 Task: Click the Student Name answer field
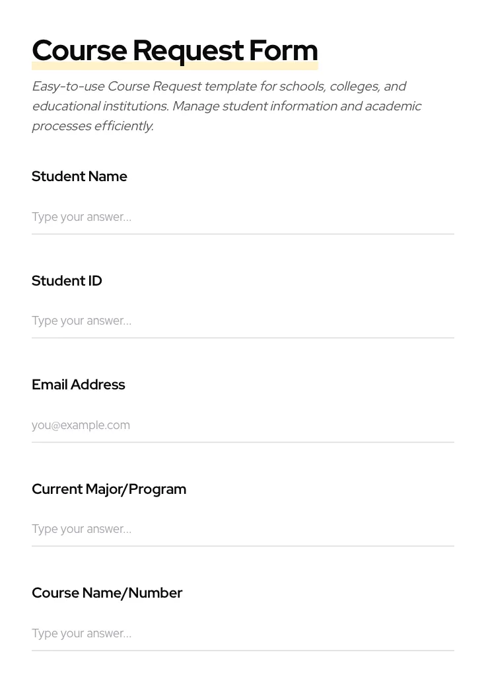(x=242, y=217)
